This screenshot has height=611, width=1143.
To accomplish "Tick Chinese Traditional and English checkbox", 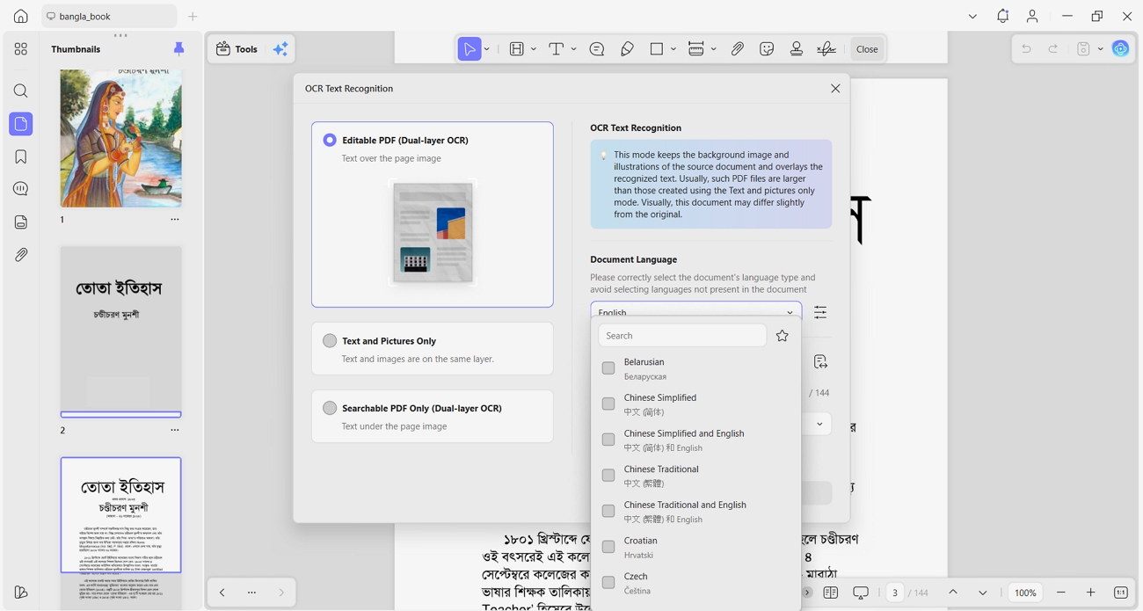I will [x=608, y=512].
